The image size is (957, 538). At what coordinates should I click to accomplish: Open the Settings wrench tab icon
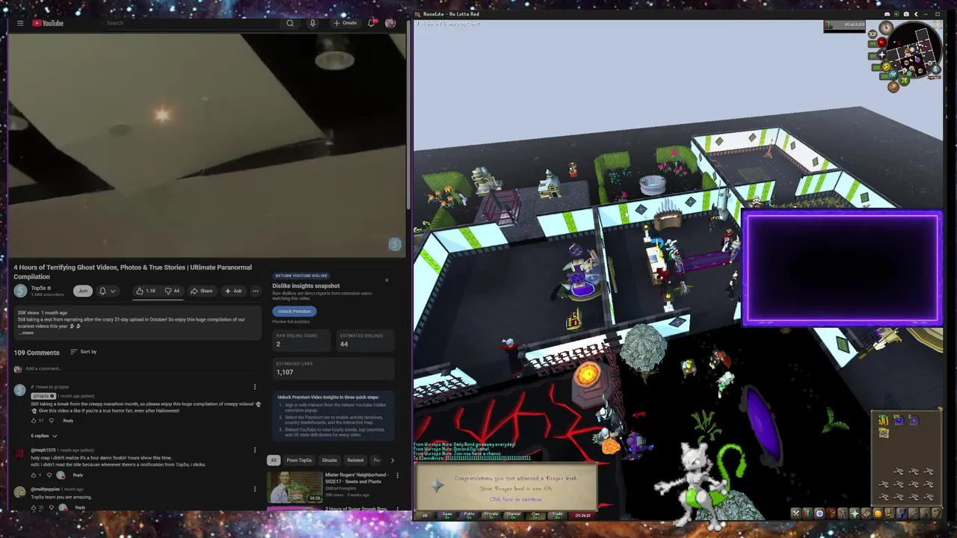(x=914, y=513)
